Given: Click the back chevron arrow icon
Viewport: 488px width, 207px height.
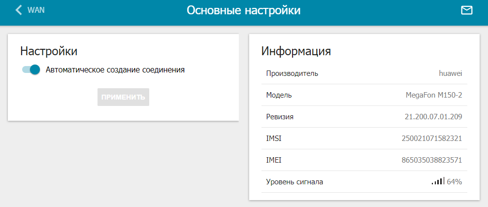Looking at the screenshot, I should [19, 10].
